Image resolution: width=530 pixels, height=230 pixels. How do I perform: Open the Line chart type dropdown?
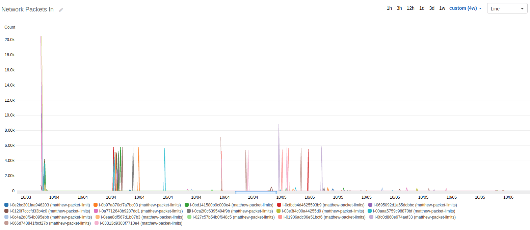[507, 8]
